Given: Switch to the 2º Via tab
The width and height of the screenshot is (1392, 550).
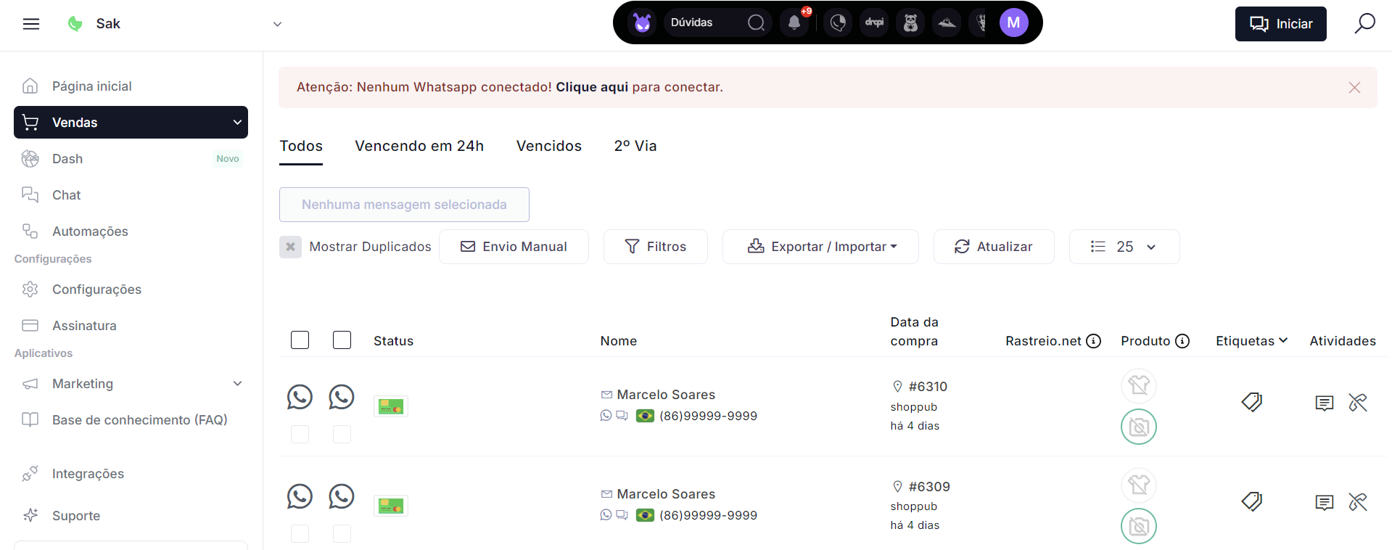Looking at the screenshot, I should click(x=635, y=146).
